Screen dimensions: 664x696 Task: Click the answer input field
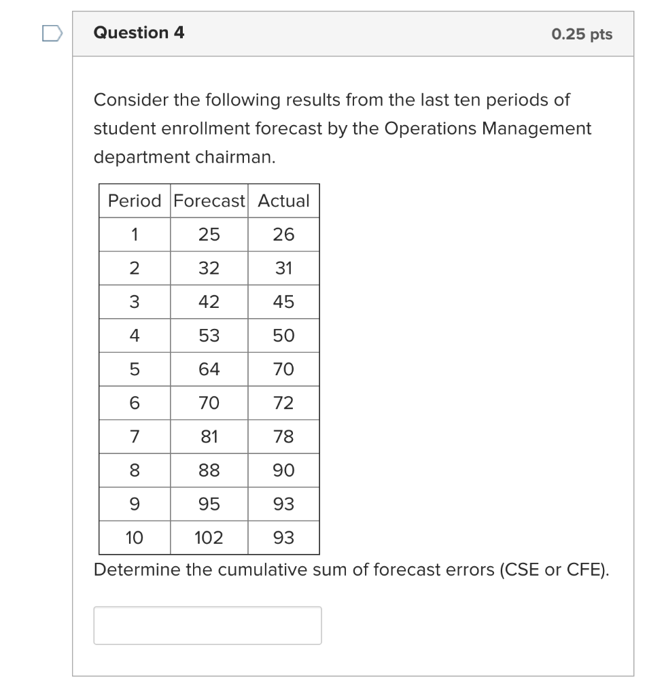(x=207, y=624)
